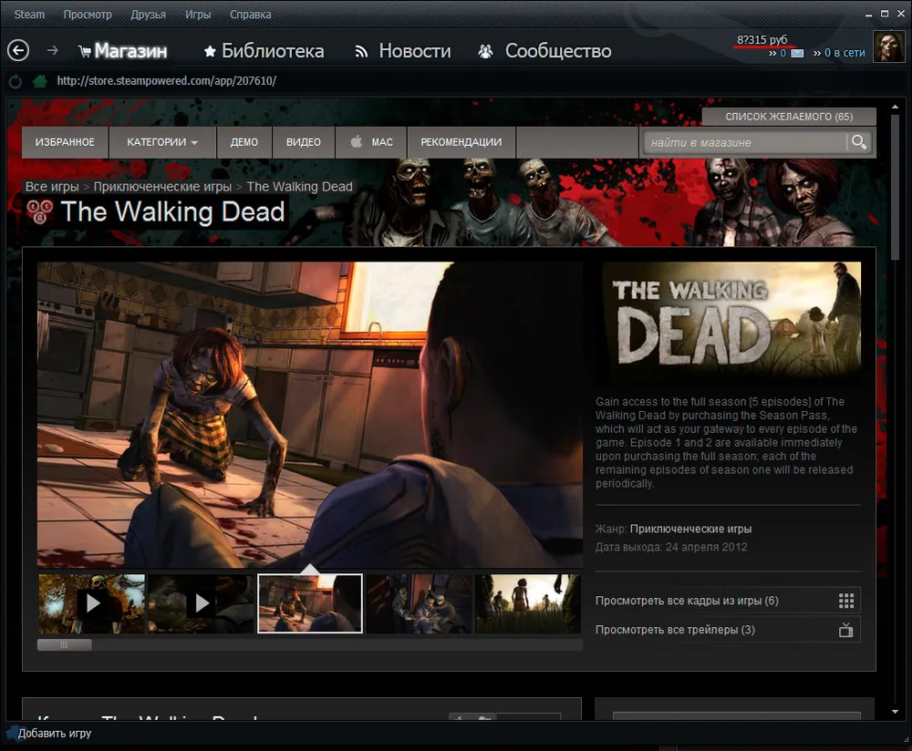Viewport: 912px width, 751px height.
Task: Switch to the Библиотека tab
Action: 264,51
